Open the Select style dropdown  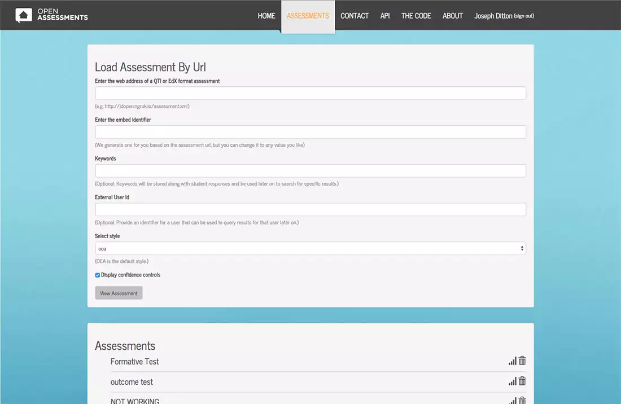pos(310,248)
